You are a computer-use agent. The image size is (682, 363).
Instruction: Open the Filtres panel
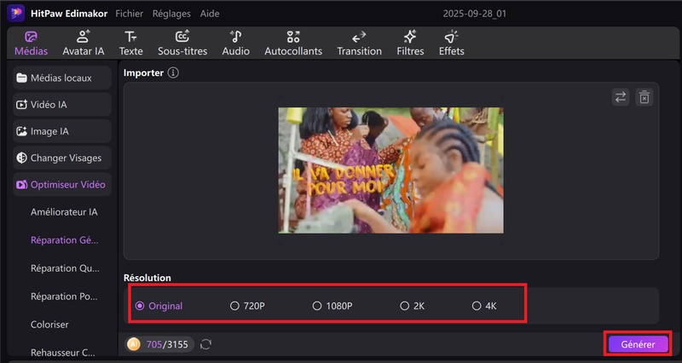[x=410, y=43]
